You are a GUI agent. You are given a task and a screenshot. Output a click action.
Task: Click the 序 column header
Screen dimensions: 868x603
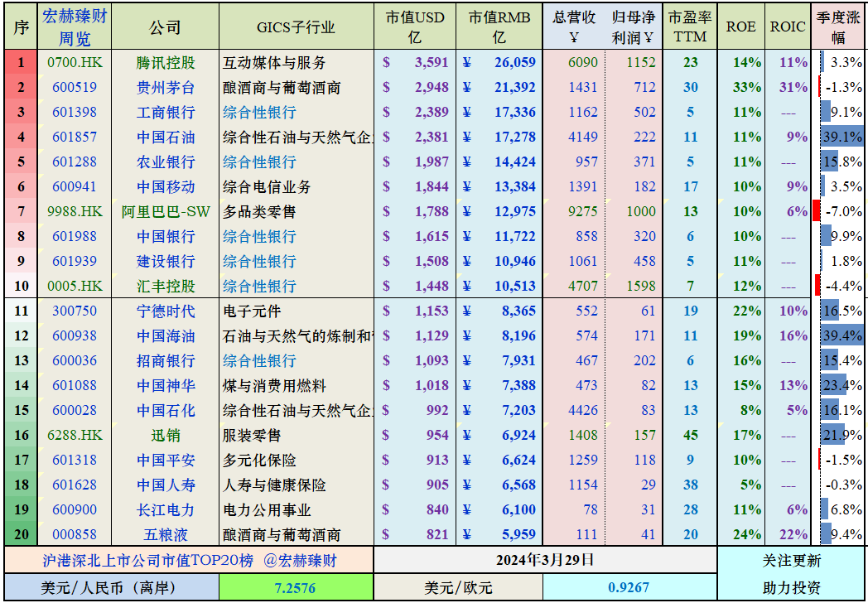click(21, 27)
